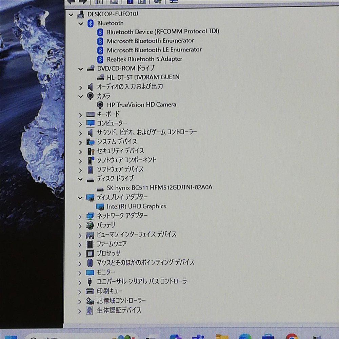The height and width of the screenshot is (339, 339).
Task: Collapse the ディスプレイ アダプター category
Action: (80, 197)
